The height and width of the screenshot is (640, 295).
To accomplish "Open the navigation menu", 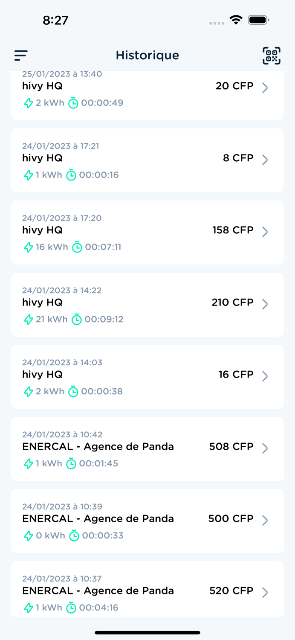I will click(x=20, y=55).
